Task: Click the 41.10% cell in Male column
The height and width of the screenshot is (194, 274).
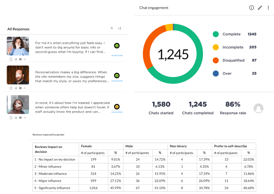Action: tap(160, 188)
